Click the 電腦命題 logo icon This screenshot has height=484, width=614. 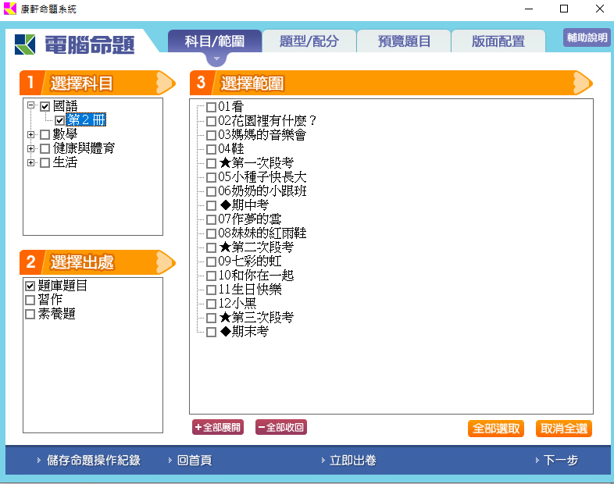click(x=26, y=44)
